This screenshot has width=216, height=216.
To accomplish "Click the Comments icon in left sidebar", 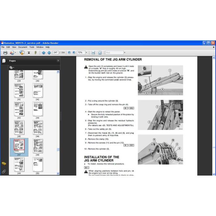I will click(4, 164).
